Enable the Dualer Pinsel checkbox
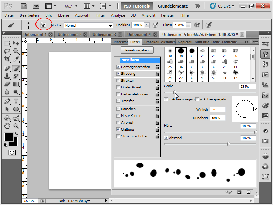The width and height of the screenshot is (273, 205). point(118,87)
